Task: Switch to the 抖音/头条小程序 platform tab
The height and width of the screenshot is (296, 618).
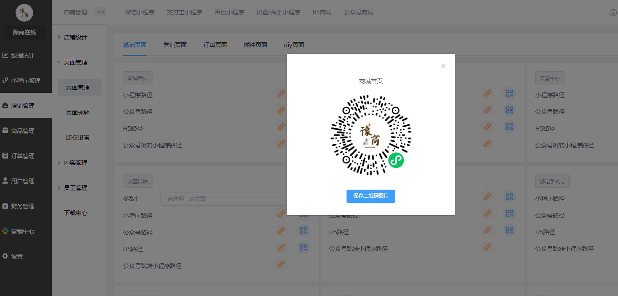Action: pos(278,12)
